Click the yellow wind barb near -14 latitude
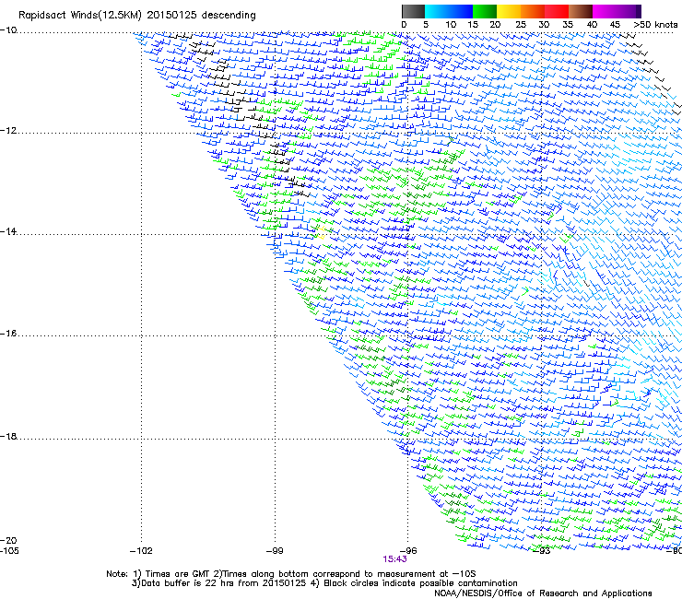 pos(321,232)
